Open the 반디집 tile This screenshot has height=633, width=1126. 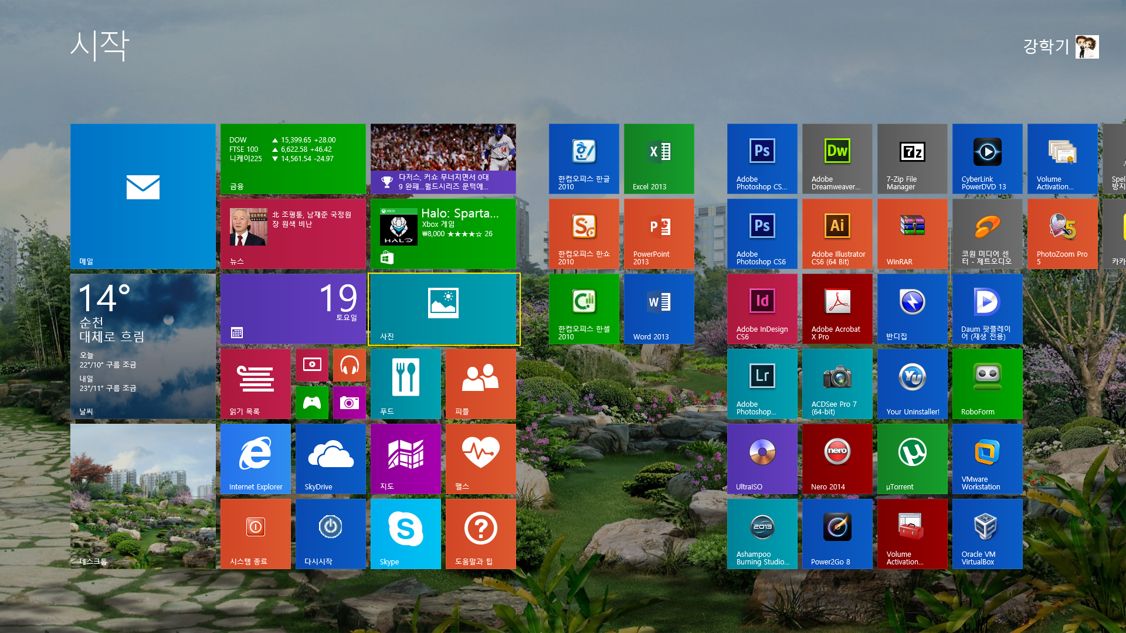tap(913, 309)
